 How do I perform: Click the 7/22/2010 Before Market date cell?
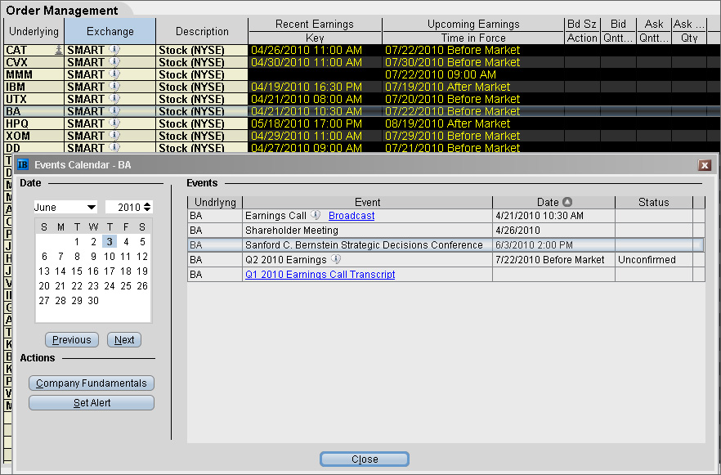tap(553, 260)
